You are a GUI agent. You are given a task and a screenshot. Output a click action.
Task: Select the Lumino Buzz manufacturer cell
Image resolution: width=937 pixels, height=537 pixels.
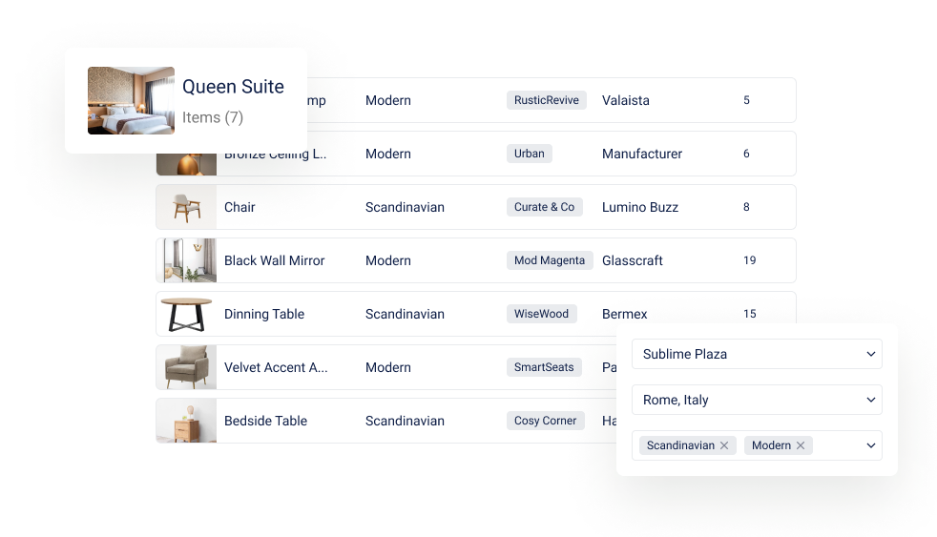tap(640, 207)
